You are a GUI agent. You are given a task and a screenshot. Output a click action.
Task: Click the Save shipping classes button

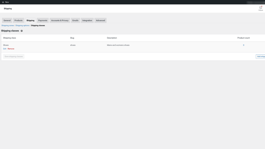pyautogui.click(x=14, y=56)
